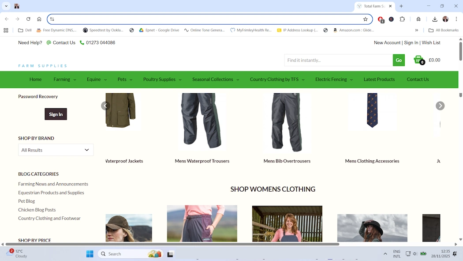Click the Sign In button

coord(56,114)
